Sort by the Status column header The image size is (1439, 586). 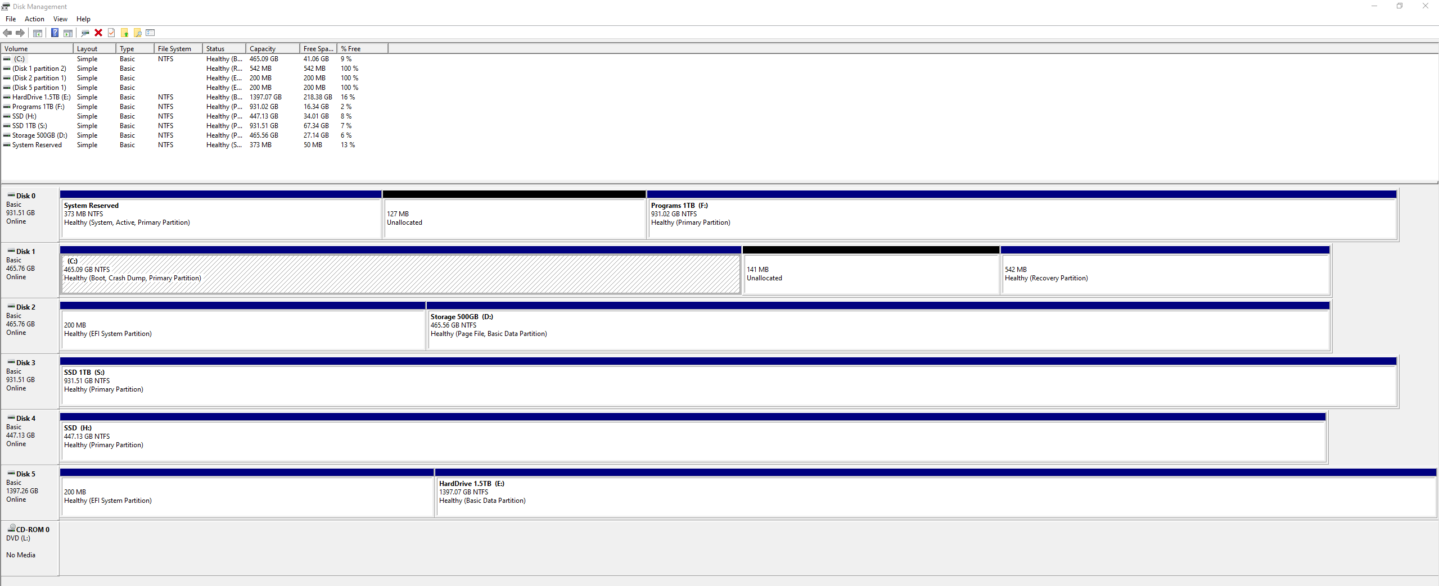[224, 49]
